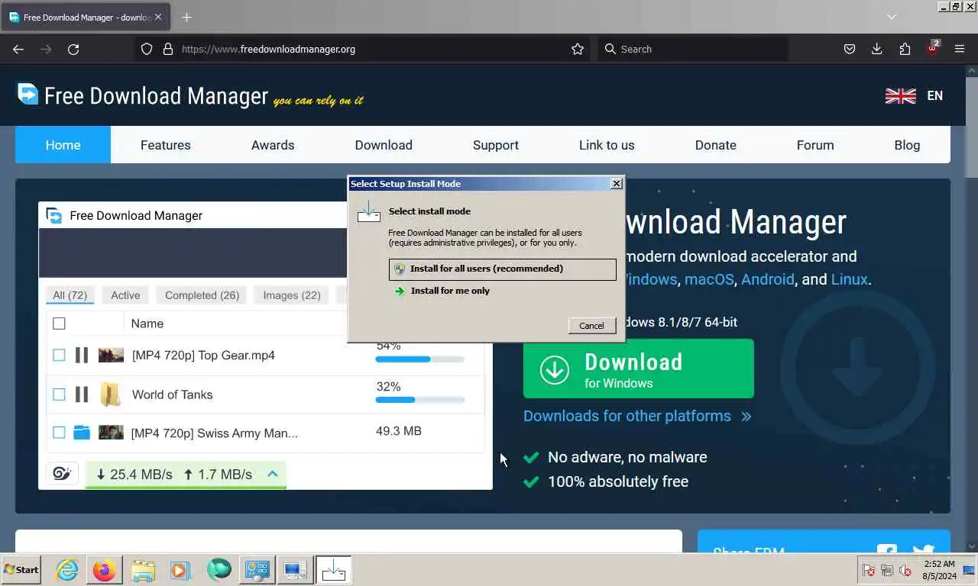This screenshot has width=978, height=586.
Task: Cancel the setup install mode dialog
Action: [591, 325]
